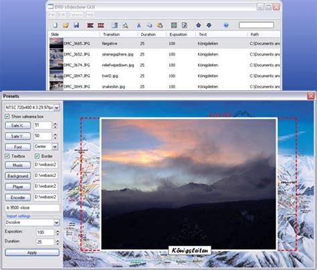Viewport: 317px width, 270px height.
Task: Click the SafeY value up arrow
Action: click(55, 134)
